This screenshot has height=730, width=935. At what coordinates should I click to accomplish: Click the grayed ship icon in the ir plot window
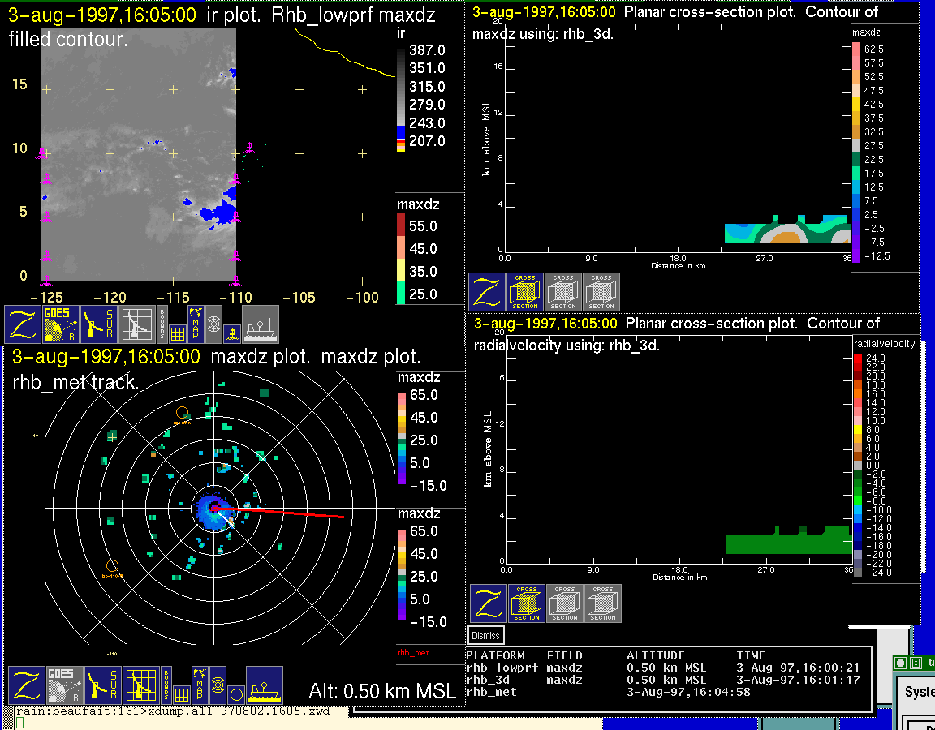click(x=261, y=324)
